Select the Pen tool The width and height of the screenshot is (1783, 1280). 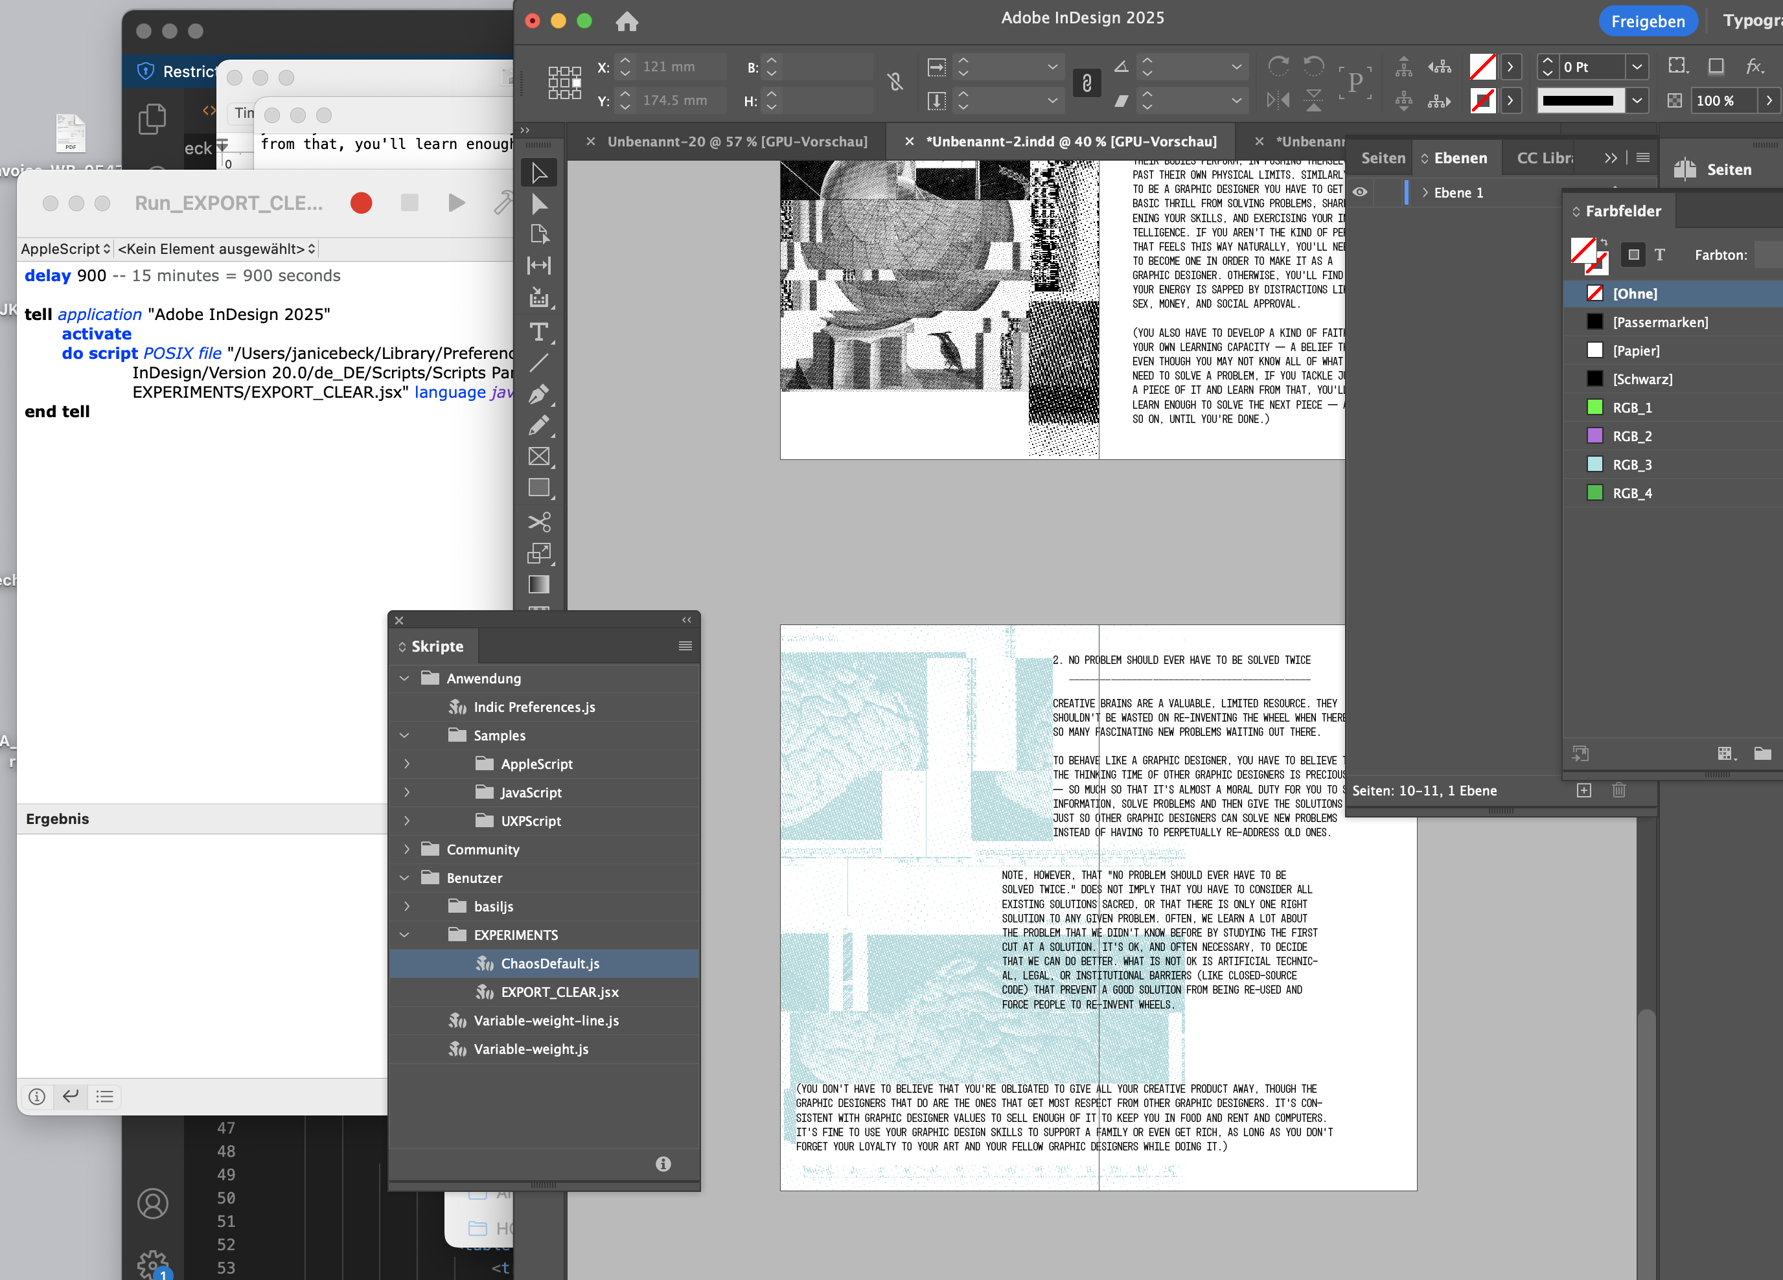[539, 394]
